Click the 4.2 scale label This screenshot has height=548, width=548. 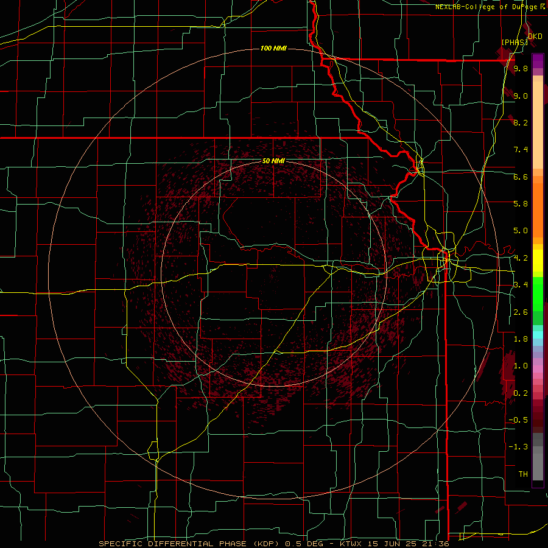[x=521, y=258]
